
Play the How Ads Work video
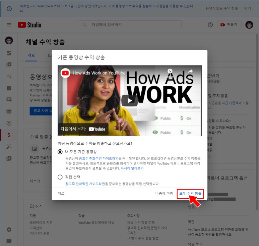pyautogui.click(x=130, y=101)
